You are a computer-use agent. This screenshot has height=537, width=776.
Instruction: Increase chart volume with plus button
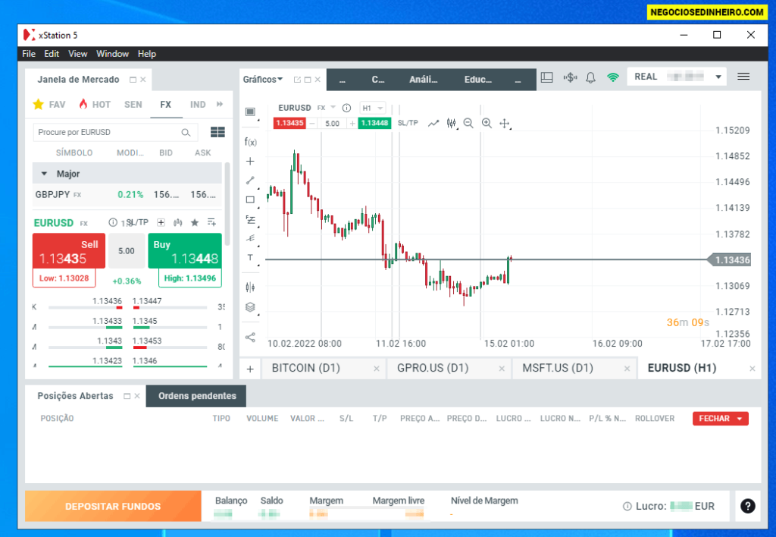click(x=352, y=124)
